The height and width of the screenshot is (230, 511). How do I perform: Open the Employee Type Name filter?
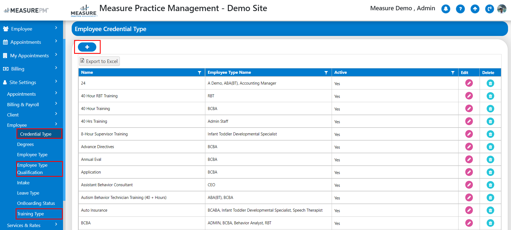[326, 73]
